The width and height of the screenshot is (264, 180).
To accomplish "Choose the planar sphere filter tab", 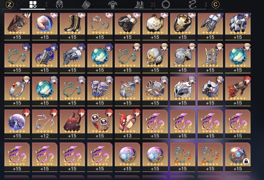I will 166,5.
